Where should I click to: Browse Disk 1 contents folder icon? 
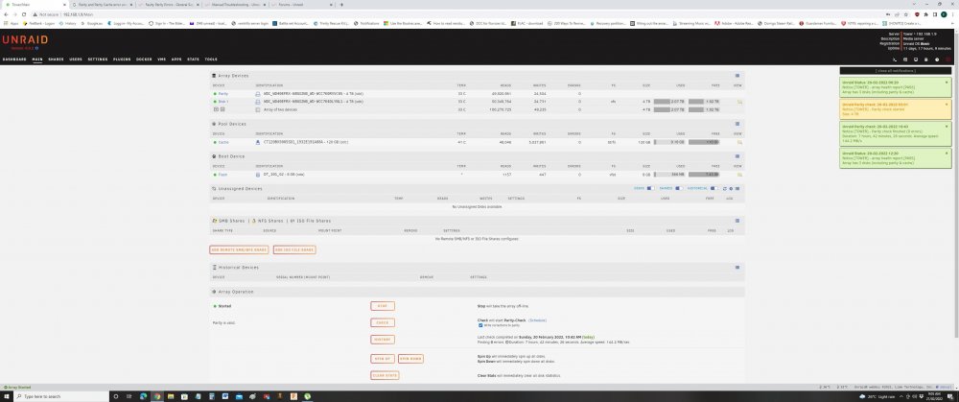pos(739,102)
